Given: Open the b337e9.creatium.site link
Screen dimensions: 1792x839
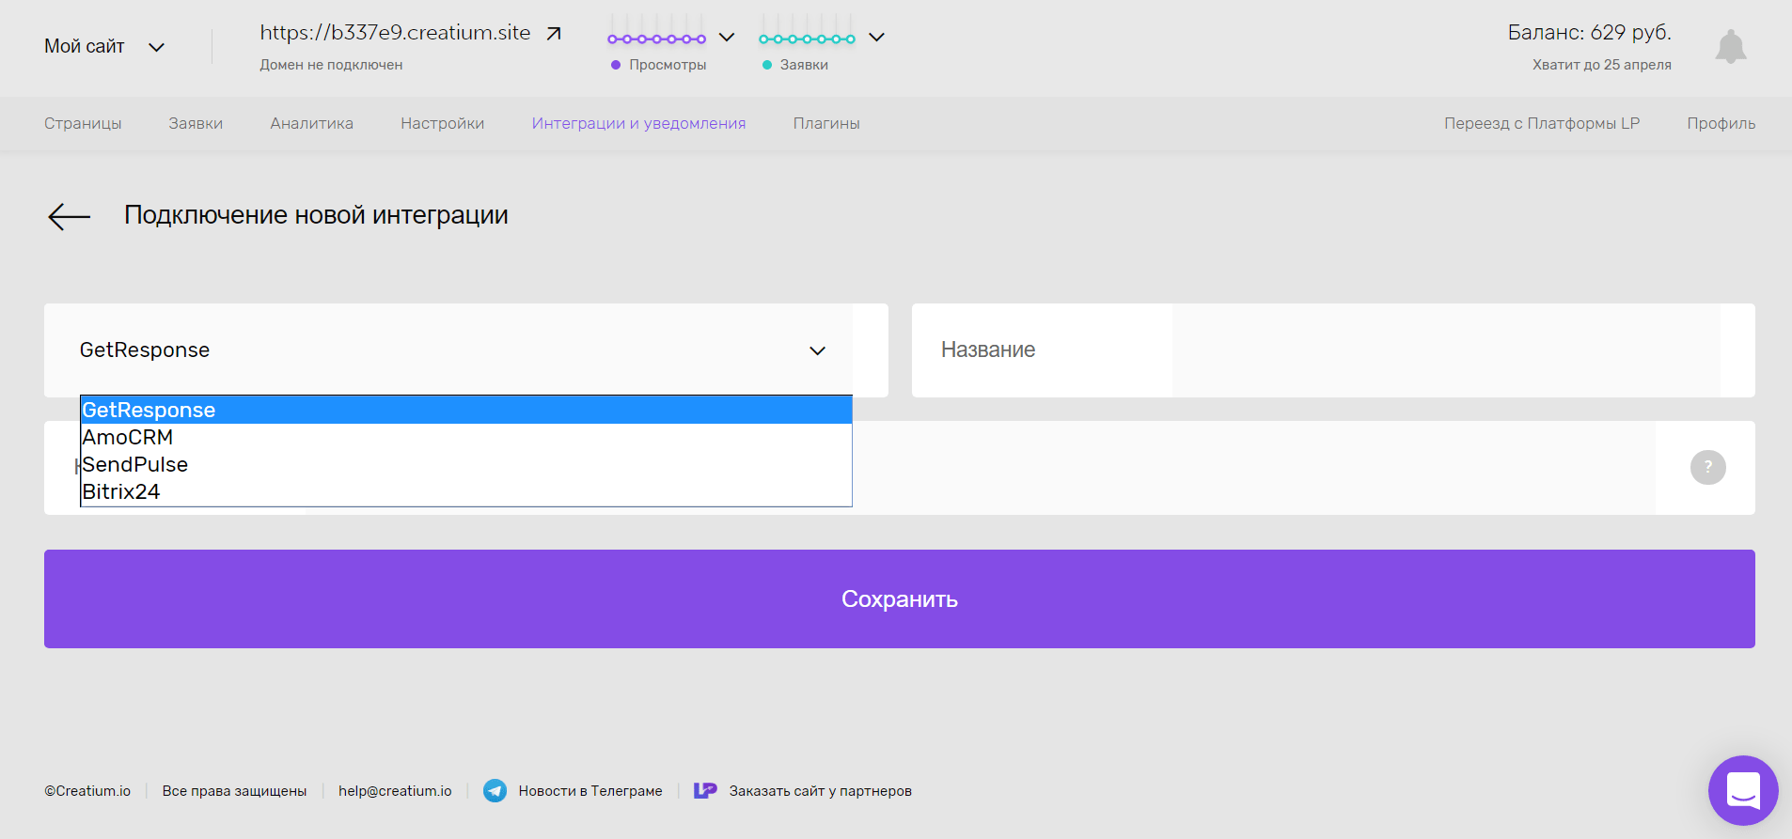Looking at the screenshot, I should [395, 33].
